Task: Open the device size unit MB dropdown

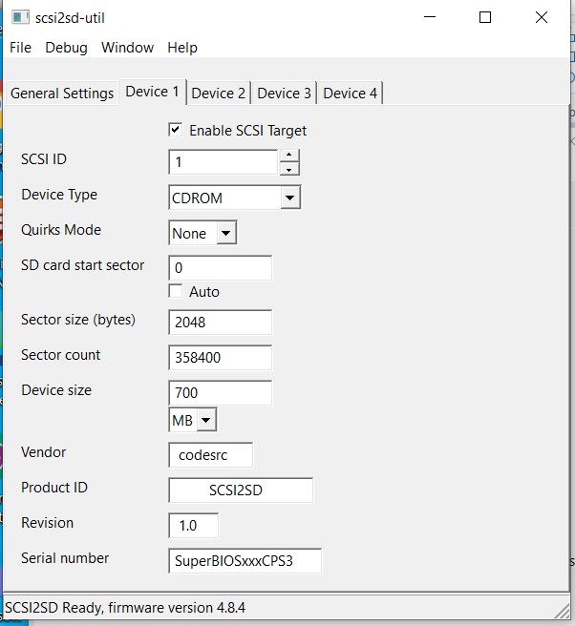Action: pyautogui.click(x=206, y=420)
